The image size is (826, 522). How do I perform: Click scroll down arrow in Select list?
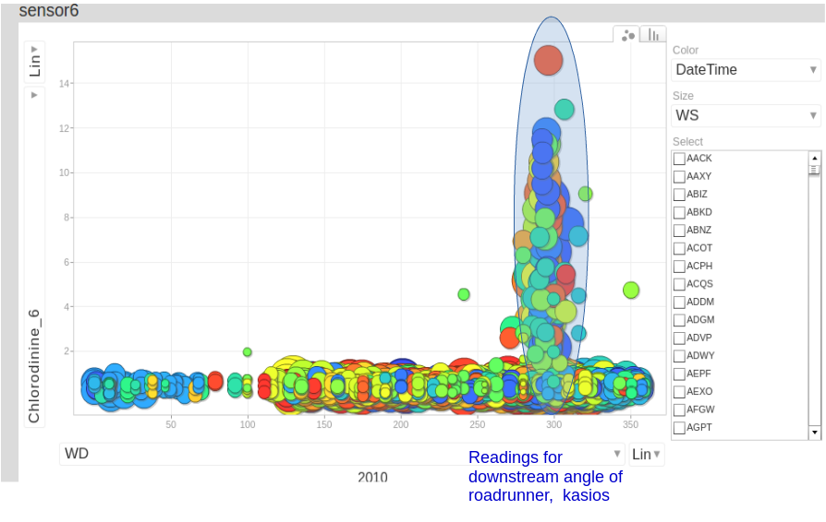[x=814, y=432]
